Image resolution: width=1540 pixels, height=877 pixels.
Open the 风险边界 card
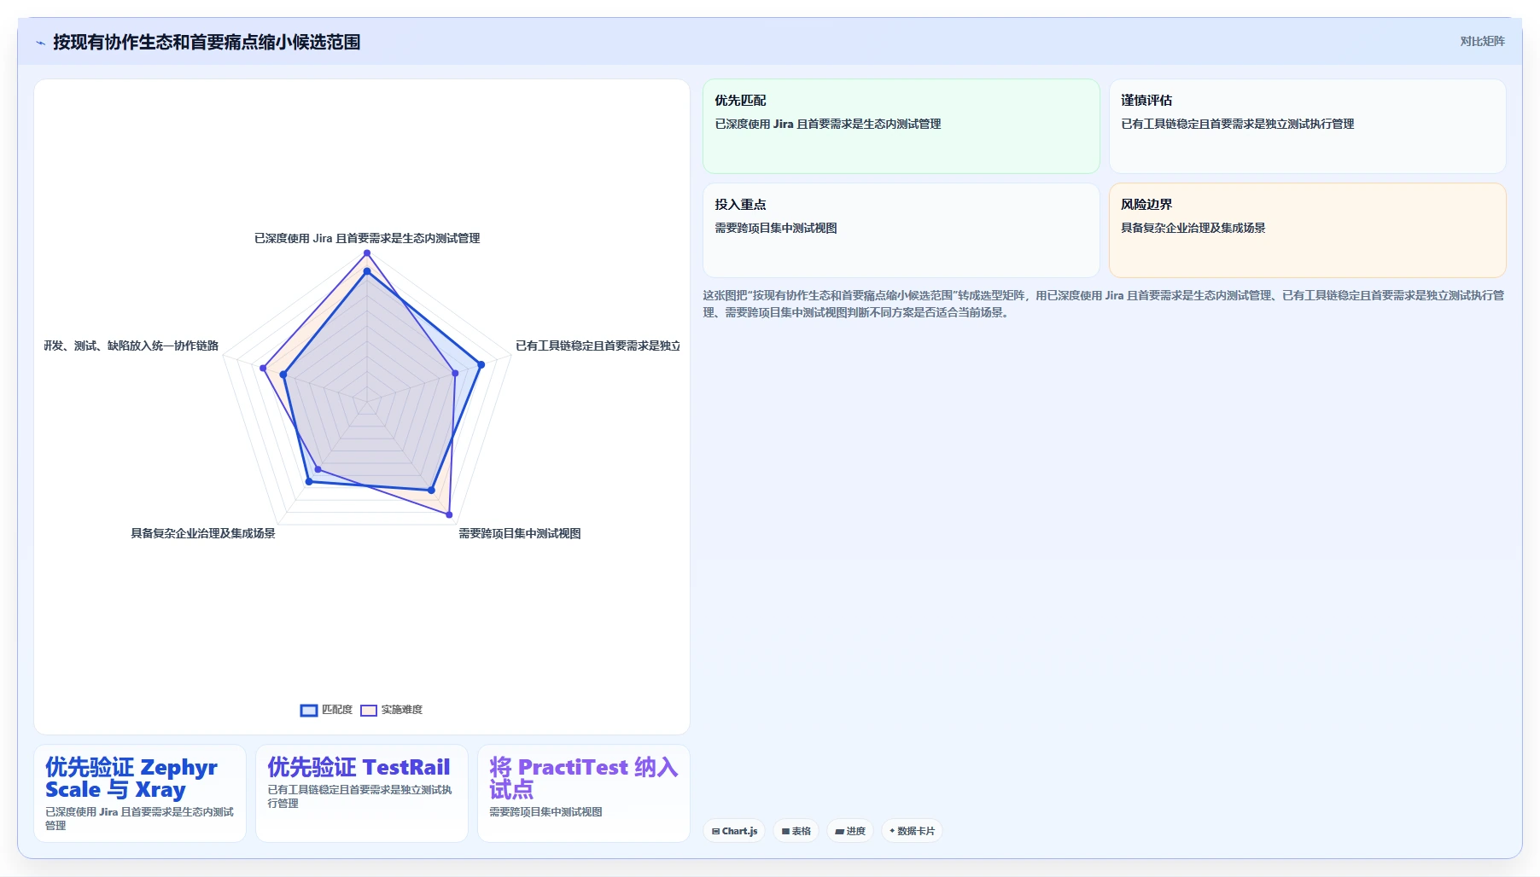pos(1307,230)
